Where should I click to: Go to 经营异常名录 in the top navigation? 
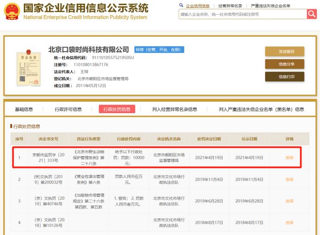tap(230, 6)
